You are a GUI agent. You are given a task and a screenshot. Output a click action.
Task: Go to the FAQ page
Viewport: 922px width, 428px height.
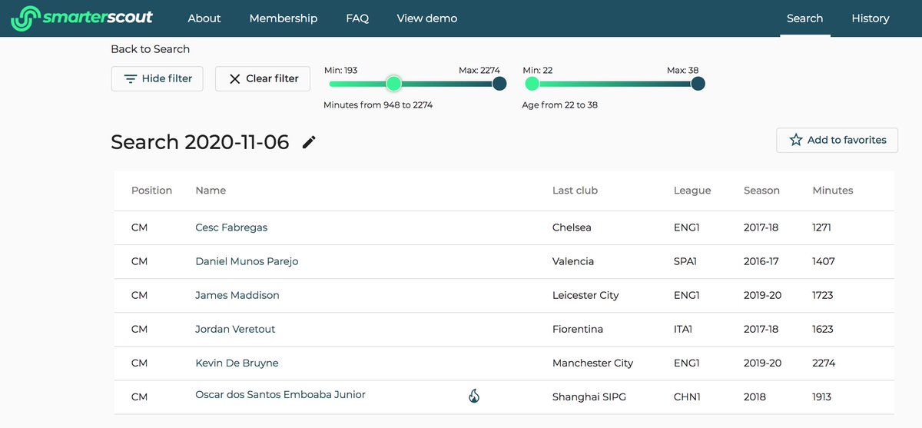pos(357,18)
